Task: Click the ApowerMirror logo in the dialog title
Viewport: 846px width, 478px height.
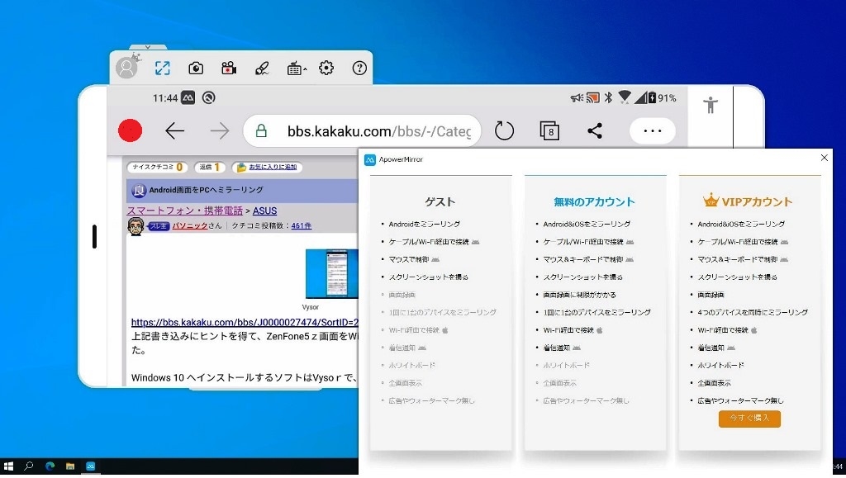Action: (x=370, y=159)
